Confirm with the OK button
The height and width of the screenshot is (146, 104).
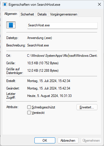click(x=45, y=141)
